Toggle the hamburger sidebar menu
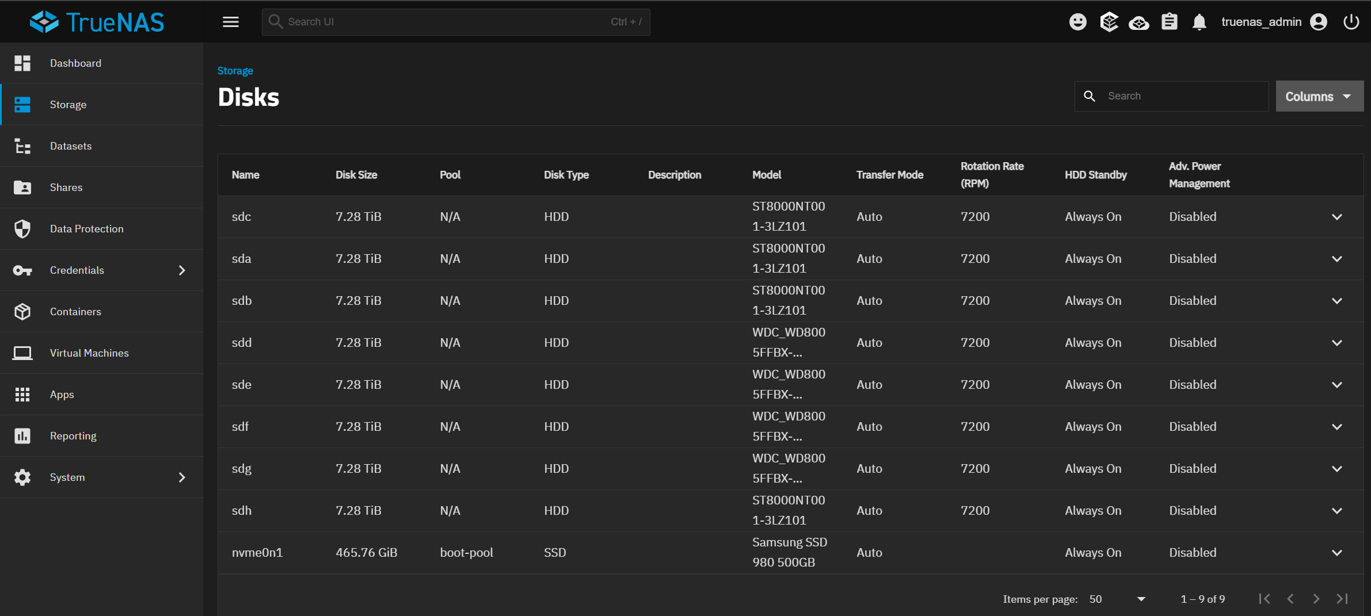Viewport: 1371px width, 616px height. click(231, 22)
